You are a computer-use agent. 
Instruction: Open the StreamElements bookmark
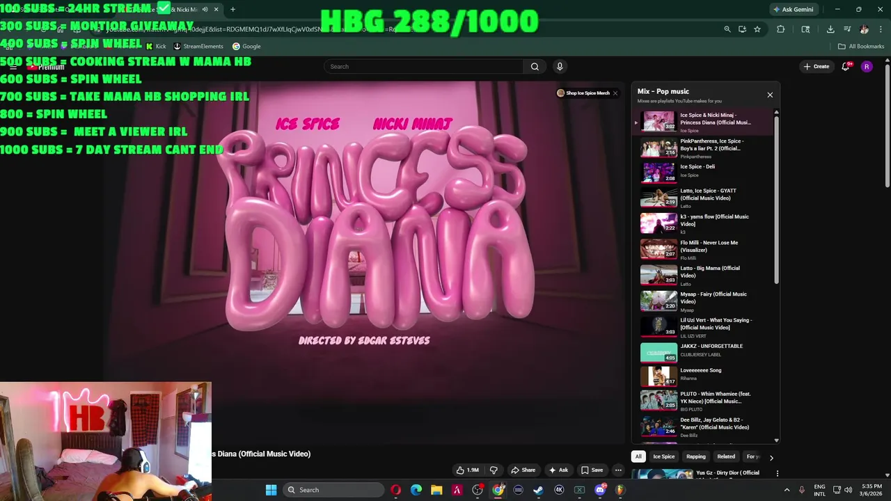(x=198, y=47)
